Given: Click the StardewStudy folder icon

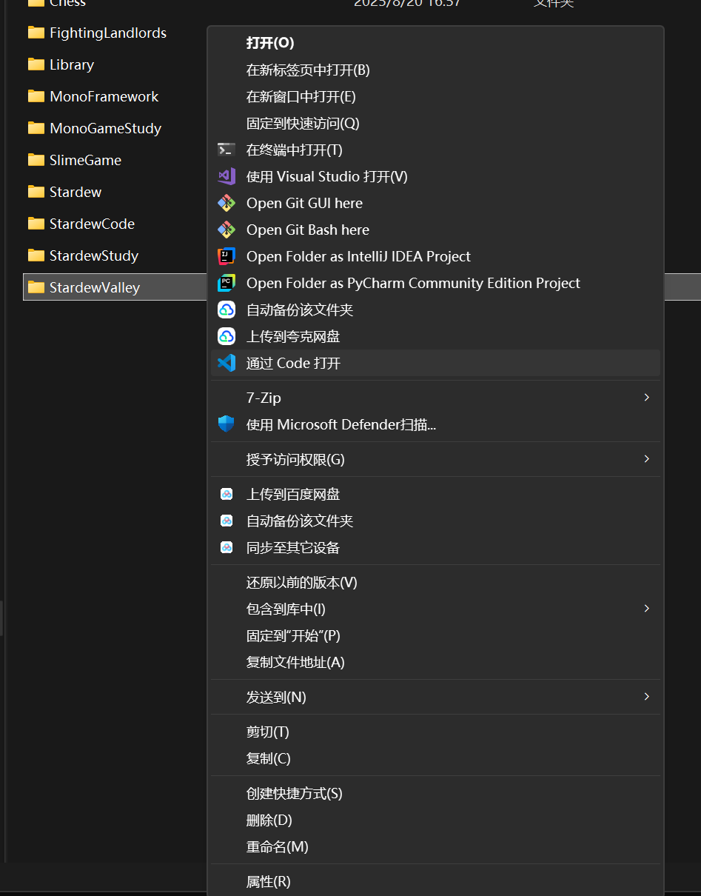Looking at the screenshot, I should tap(36, 255).
